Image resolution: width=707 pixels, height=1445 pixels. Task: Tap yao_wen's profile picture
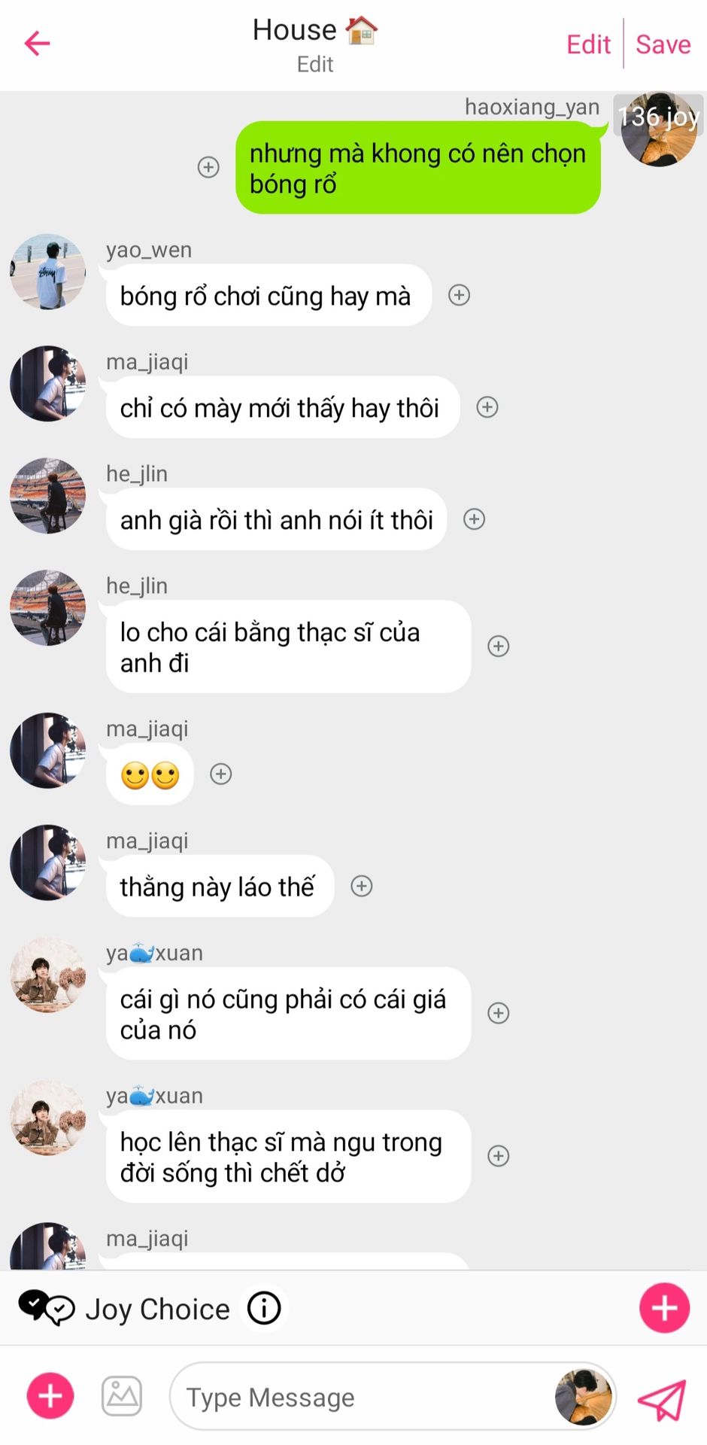[x=47, y=271]
